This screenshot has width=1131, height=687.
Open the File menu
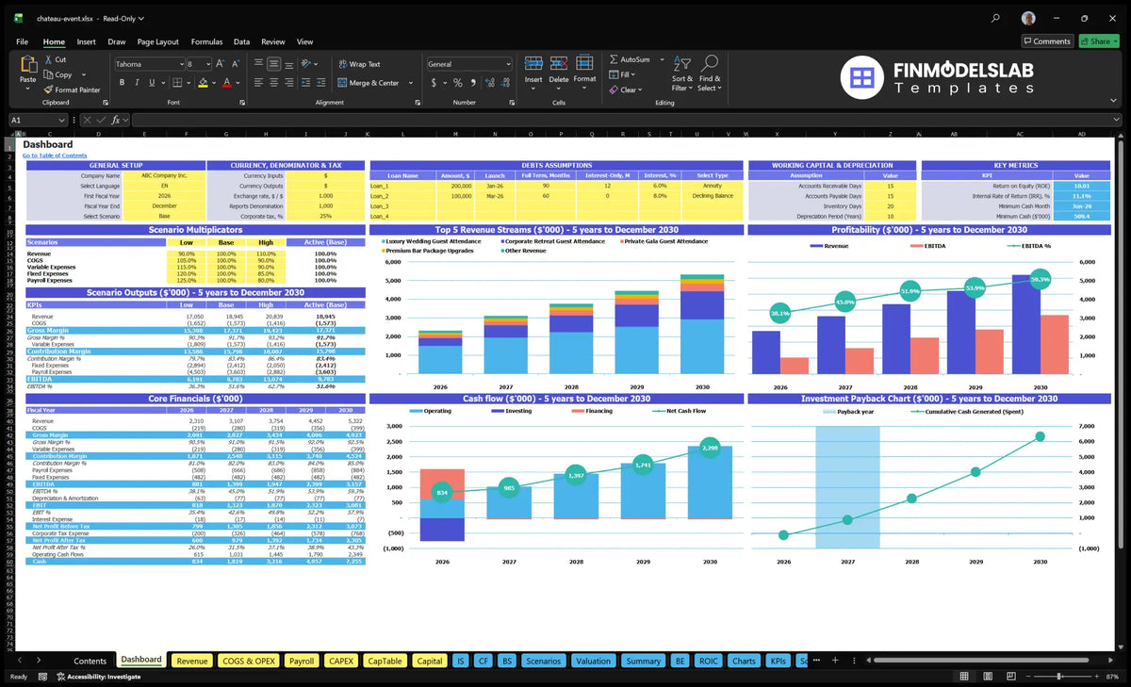[x=22, y=41]
